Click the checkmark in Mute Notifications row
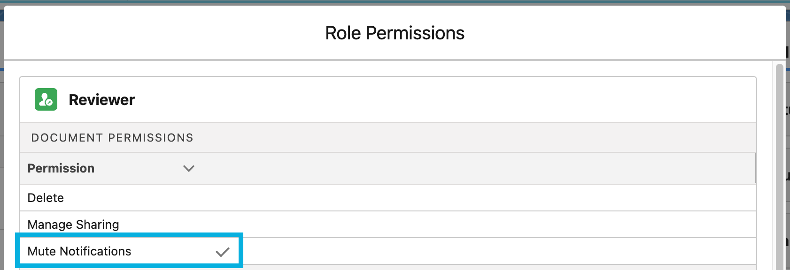 tap(222, 252)
